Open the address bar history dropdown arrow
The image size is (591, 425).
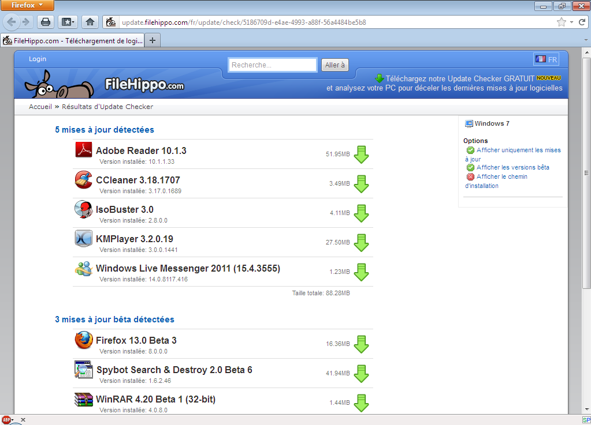(x=571, y=22)
